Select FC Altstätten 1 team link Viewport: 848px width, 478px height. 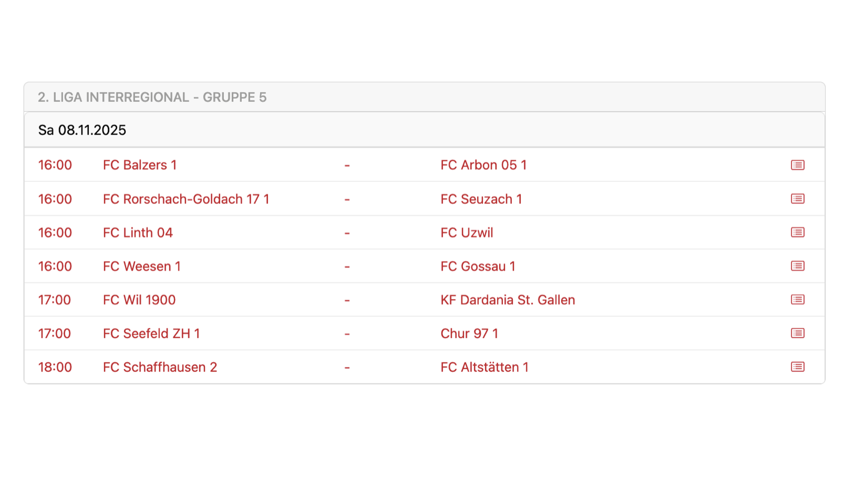point(484,367)
